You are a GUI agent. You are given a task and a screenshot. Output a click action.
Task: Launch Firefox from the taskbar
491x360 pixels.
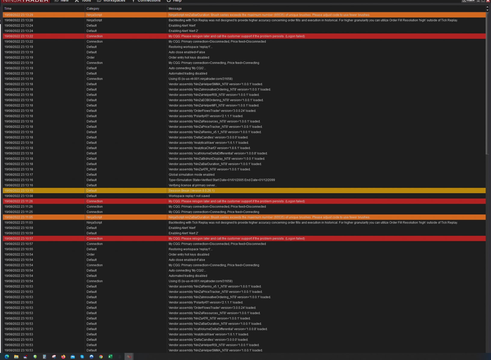point(63,357)
